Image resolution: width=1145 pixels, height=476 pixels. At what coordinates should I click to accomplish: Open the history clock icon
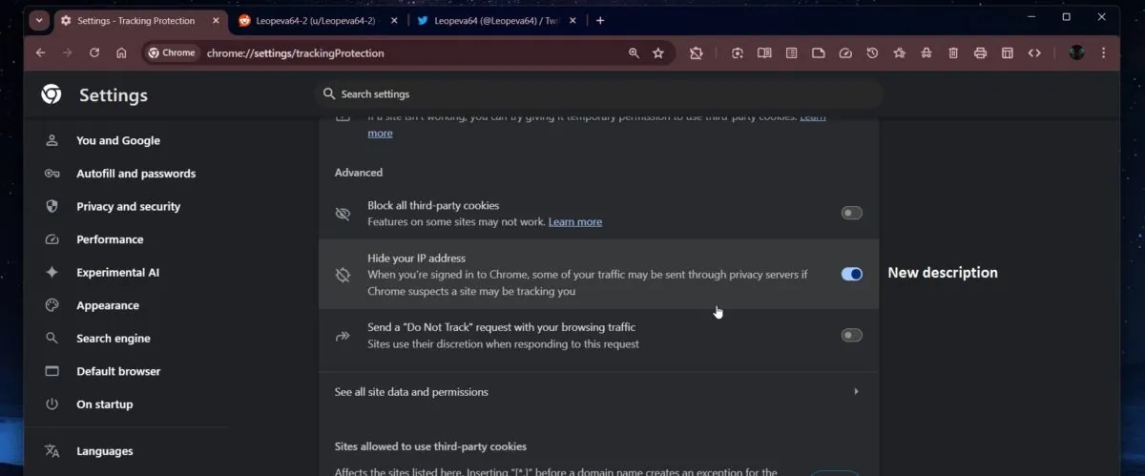pyautogui.click(x=872, y=53)
